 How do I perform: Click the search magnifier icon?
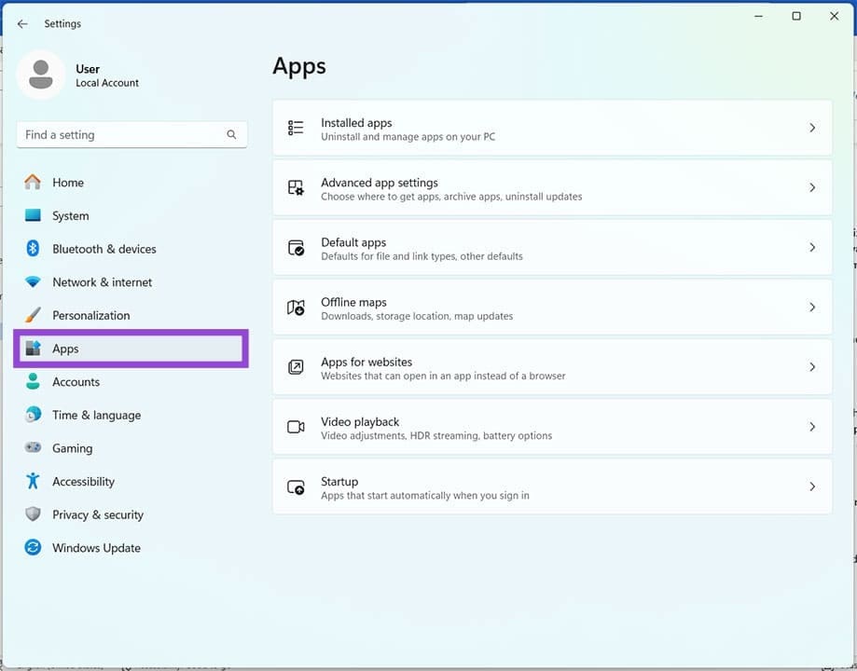pyautogui.click(x=231, y=135)
